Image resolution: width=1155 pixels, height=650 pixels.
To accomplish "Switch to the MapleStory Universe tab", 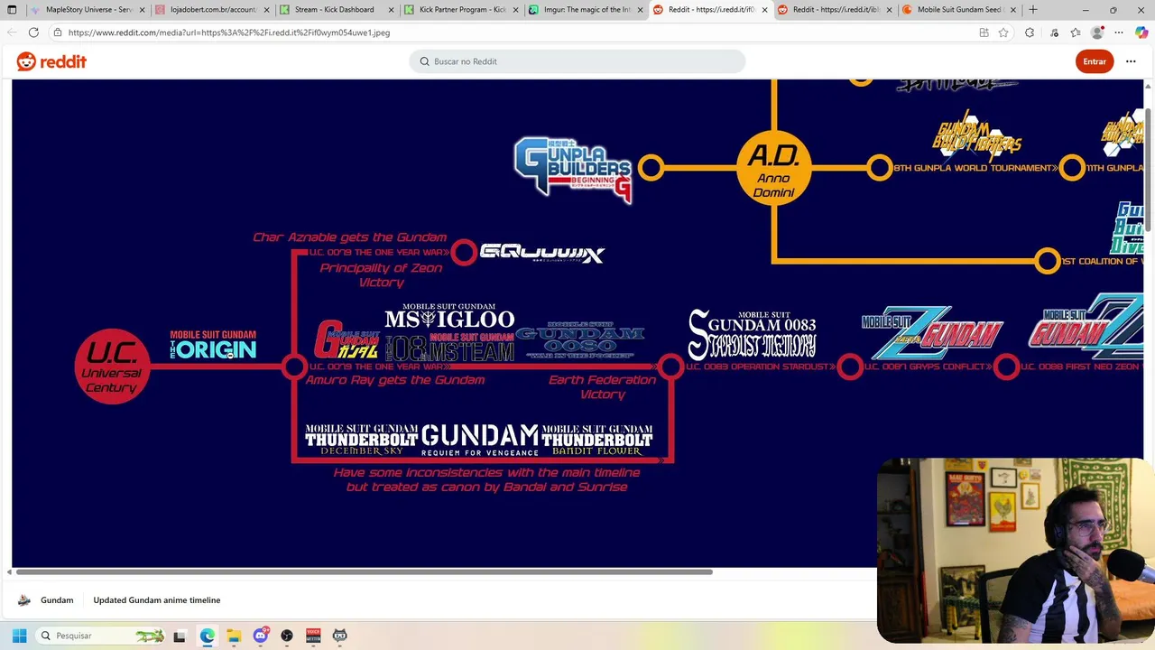I will 87,10.
